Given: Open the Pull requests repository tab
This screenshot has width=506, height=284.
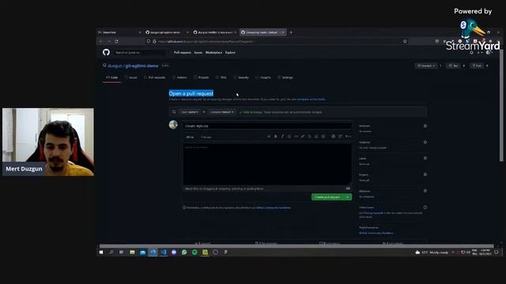Looking at the screenshot, I should click(155, 77).
